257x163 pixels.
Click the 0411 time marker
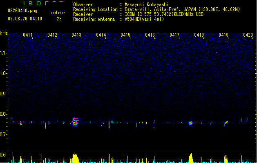(x=28, y=35)
